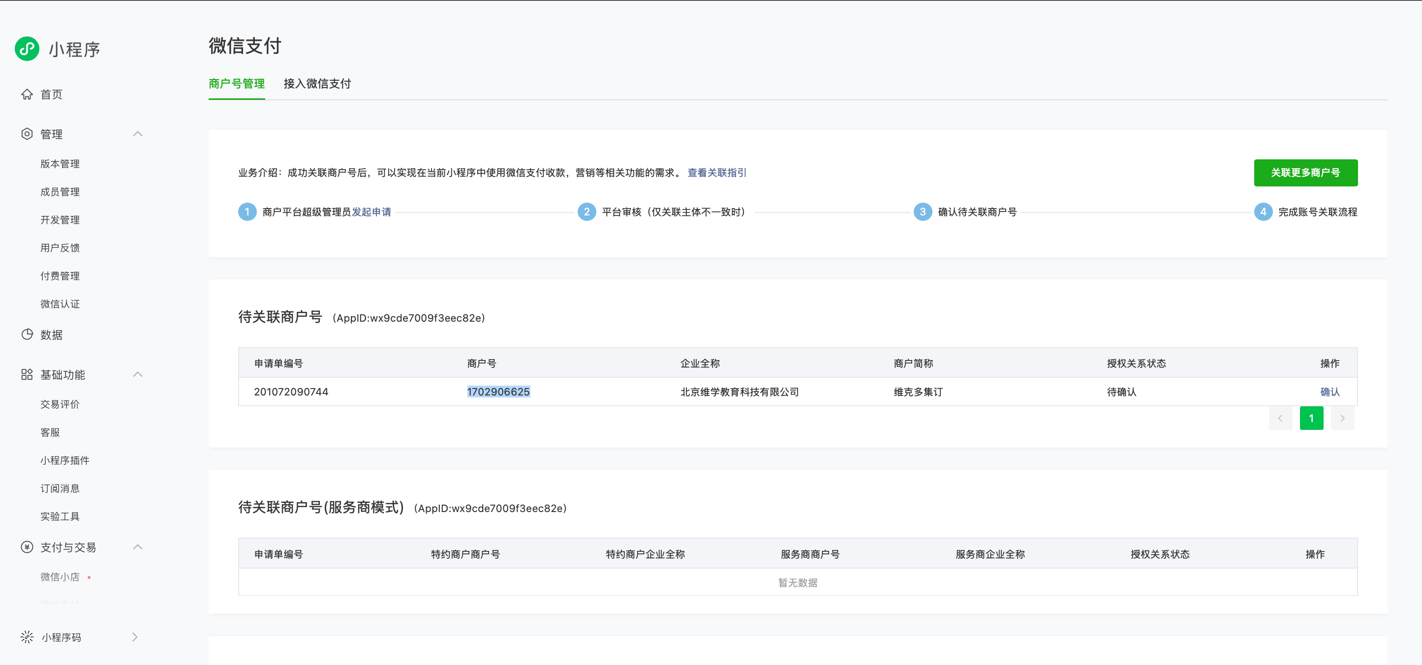Screen dimensions: 1422x665
Task: Collapse the 基础功能 section chevron
Action: pos(138,375)
